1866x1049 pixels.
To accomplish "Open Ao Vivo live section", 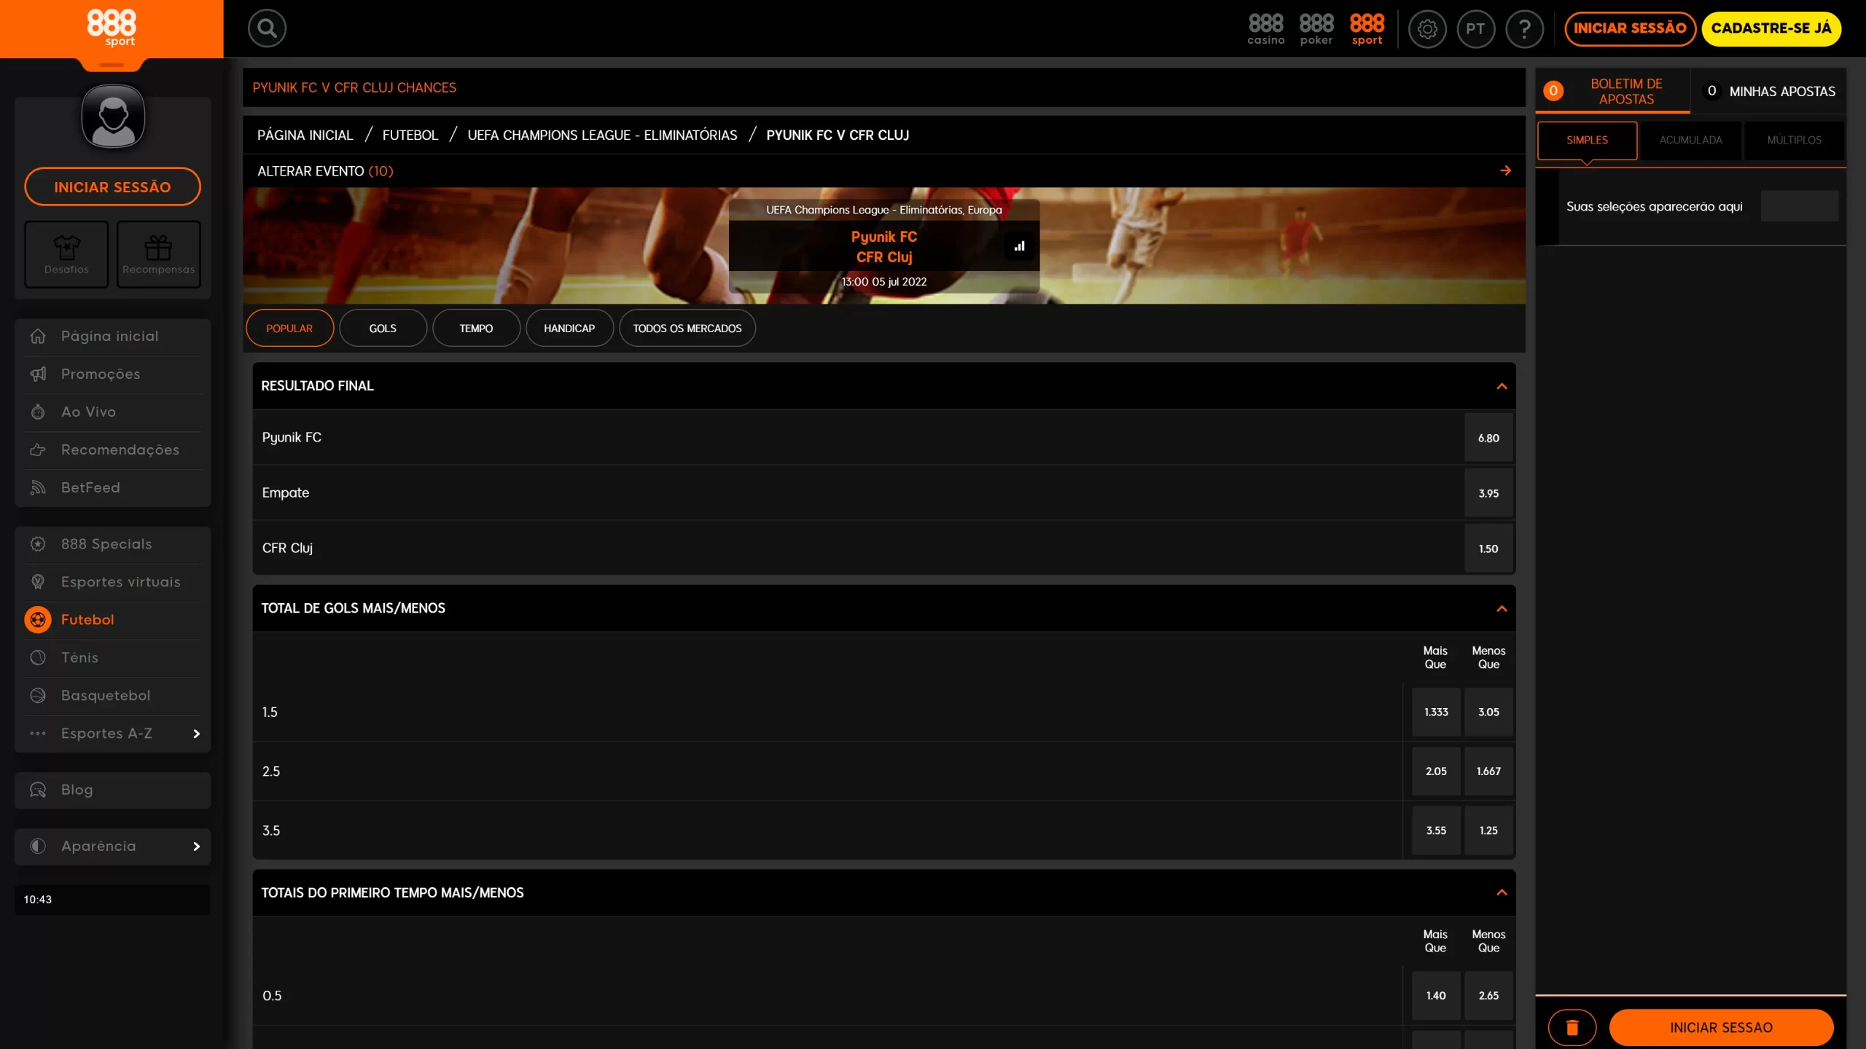I will point(112,412).
